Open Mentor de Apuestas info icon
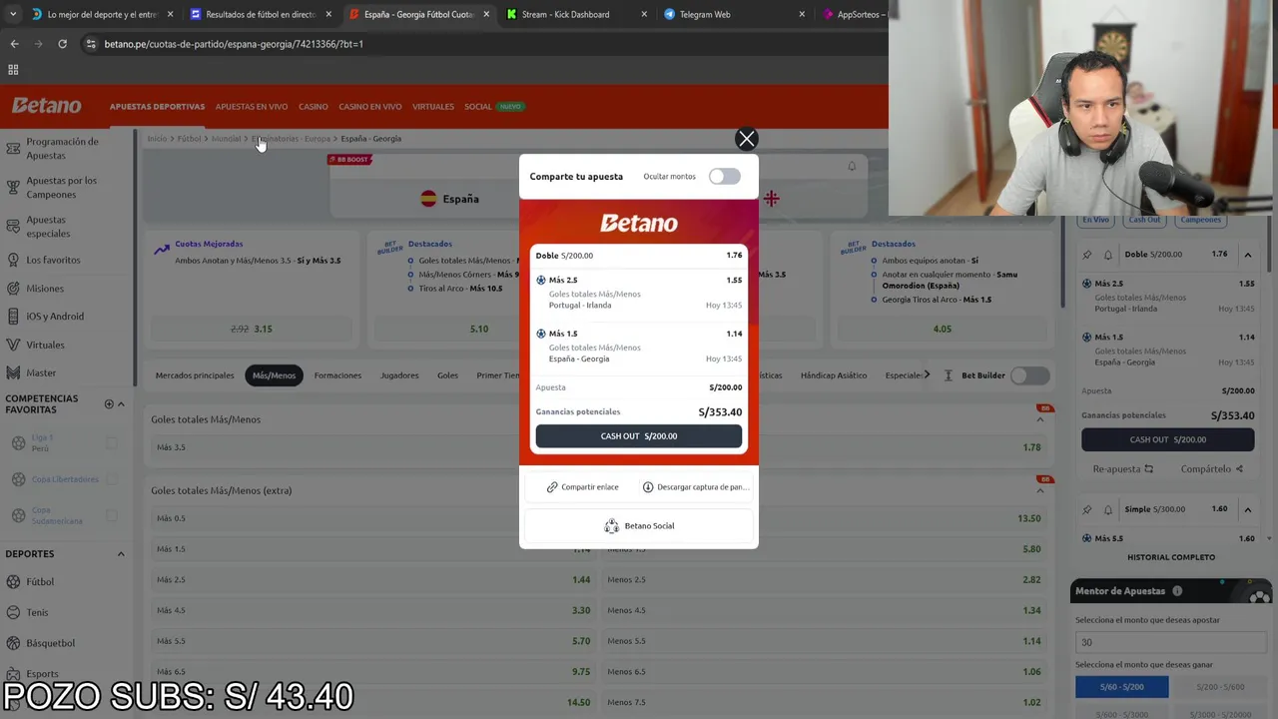 1177,591
